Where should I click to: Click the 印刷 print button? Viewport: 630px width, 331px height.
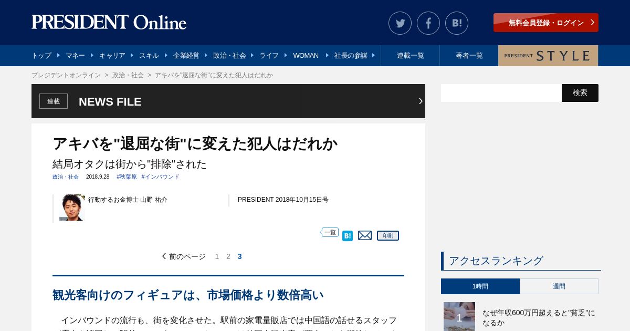(388, 235)
